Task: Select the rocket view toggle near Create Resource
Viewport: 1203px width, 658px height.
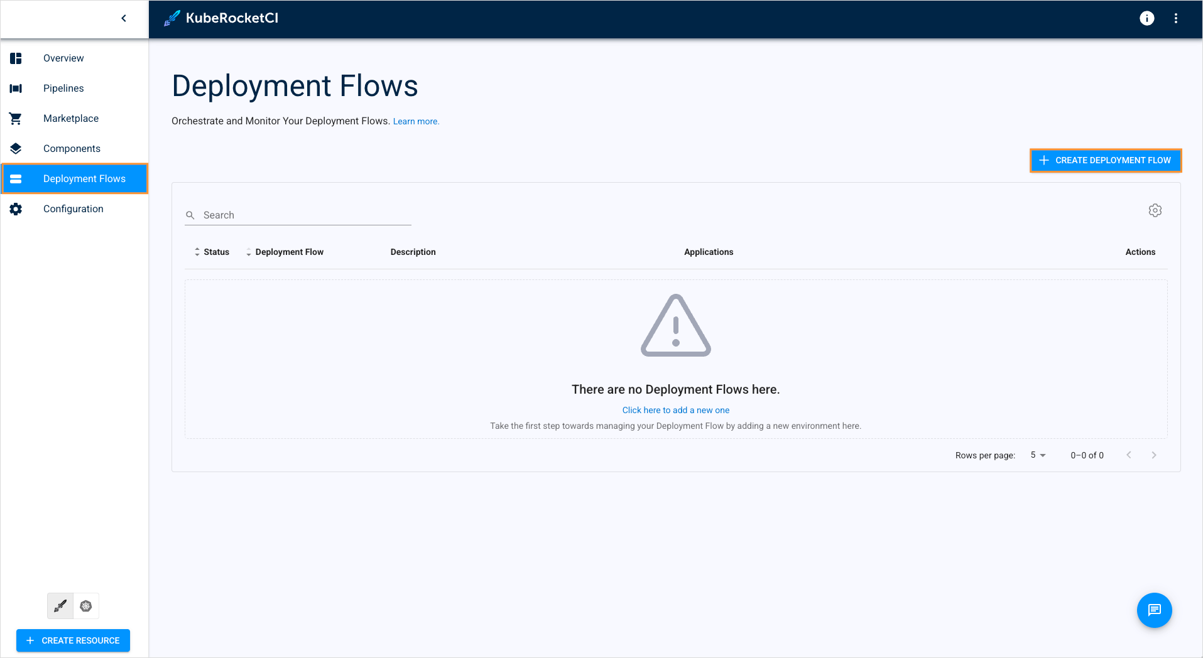Action: point(60,606)
